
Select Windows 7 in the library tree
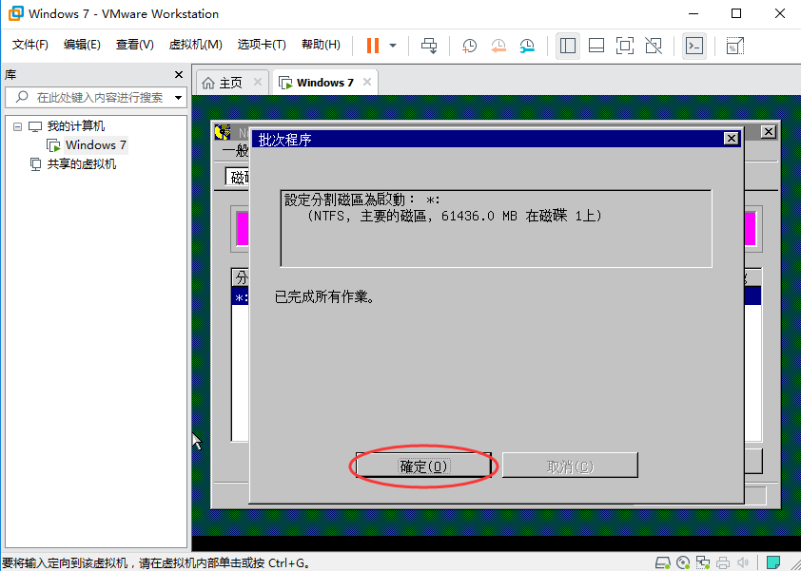tap(95, 145)
